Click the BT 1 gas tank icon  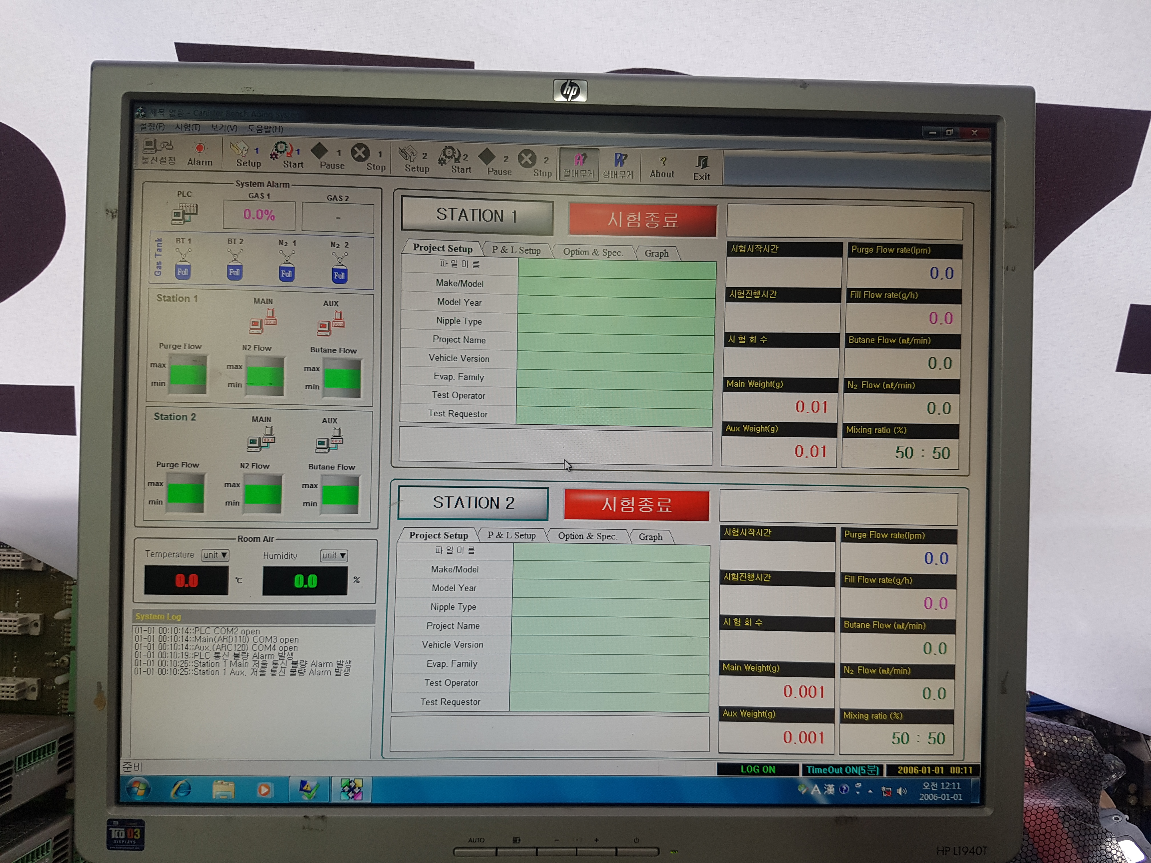click(x=183, y=264)
